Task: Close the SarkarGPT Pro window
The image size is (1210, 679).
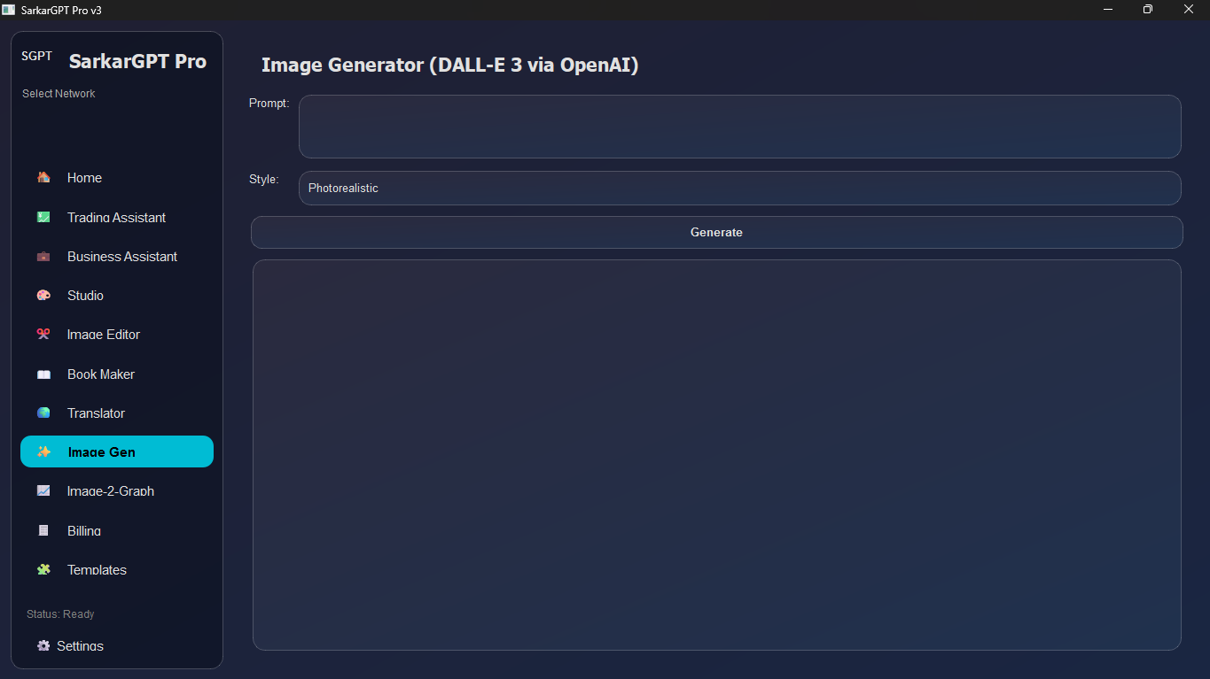Action: 1189,9
